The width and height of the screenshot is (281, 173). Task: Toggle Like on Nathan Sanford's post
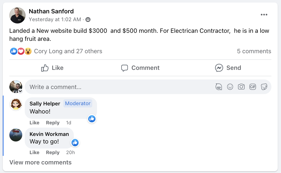(x=52, y=68)
